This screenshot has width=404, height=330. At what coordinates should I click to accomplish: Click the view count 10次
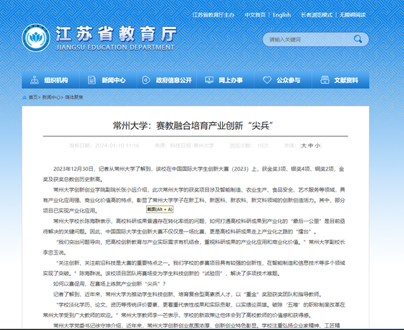(263, 146)
